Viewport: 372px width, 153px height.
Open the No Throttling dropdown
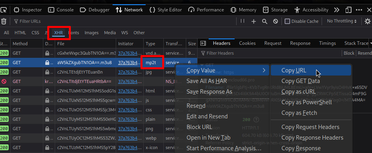pyautogui.click(x=342, y=21)
